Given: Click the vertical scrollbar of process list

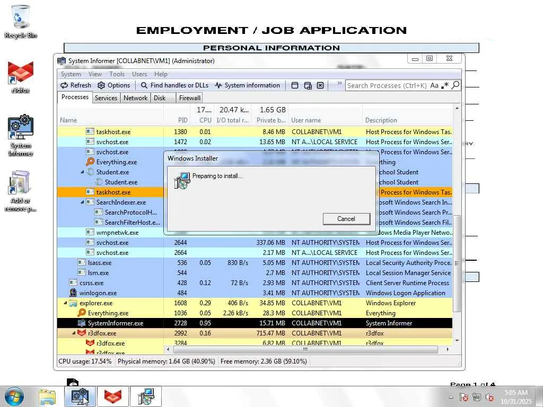Looking at the screenshot, I should tap(457, 263).
